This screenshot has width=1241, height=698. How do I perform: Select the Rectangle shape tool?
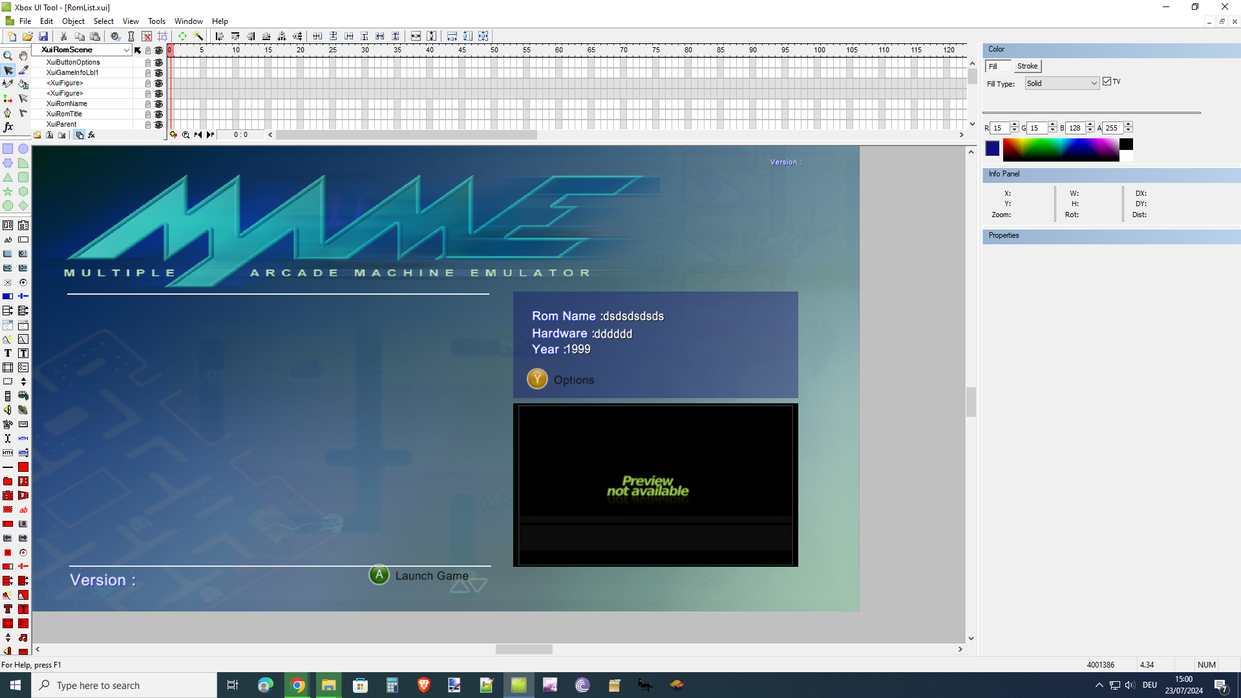[8, 149]
